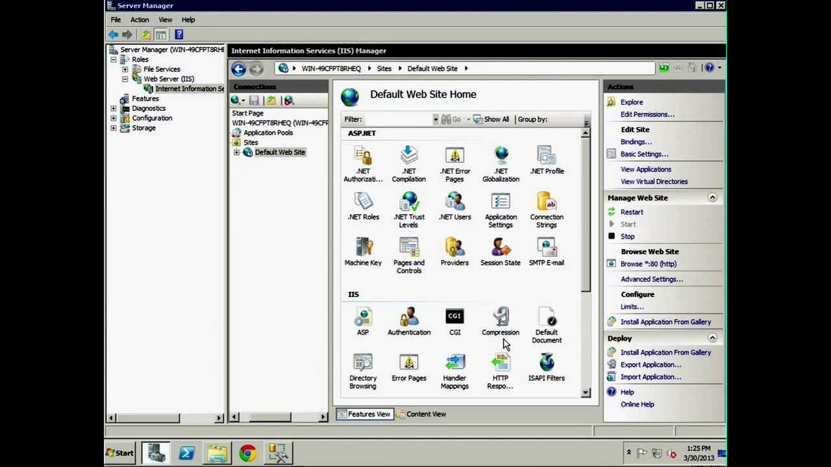Open Compression feature
Image resolution: width=831 pixels, height=467 pixels.
click(x=501, y=322)
